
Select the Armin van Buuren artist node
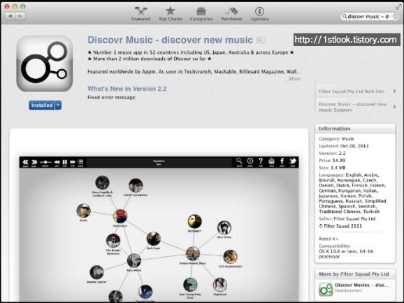[x=136, y=185]
